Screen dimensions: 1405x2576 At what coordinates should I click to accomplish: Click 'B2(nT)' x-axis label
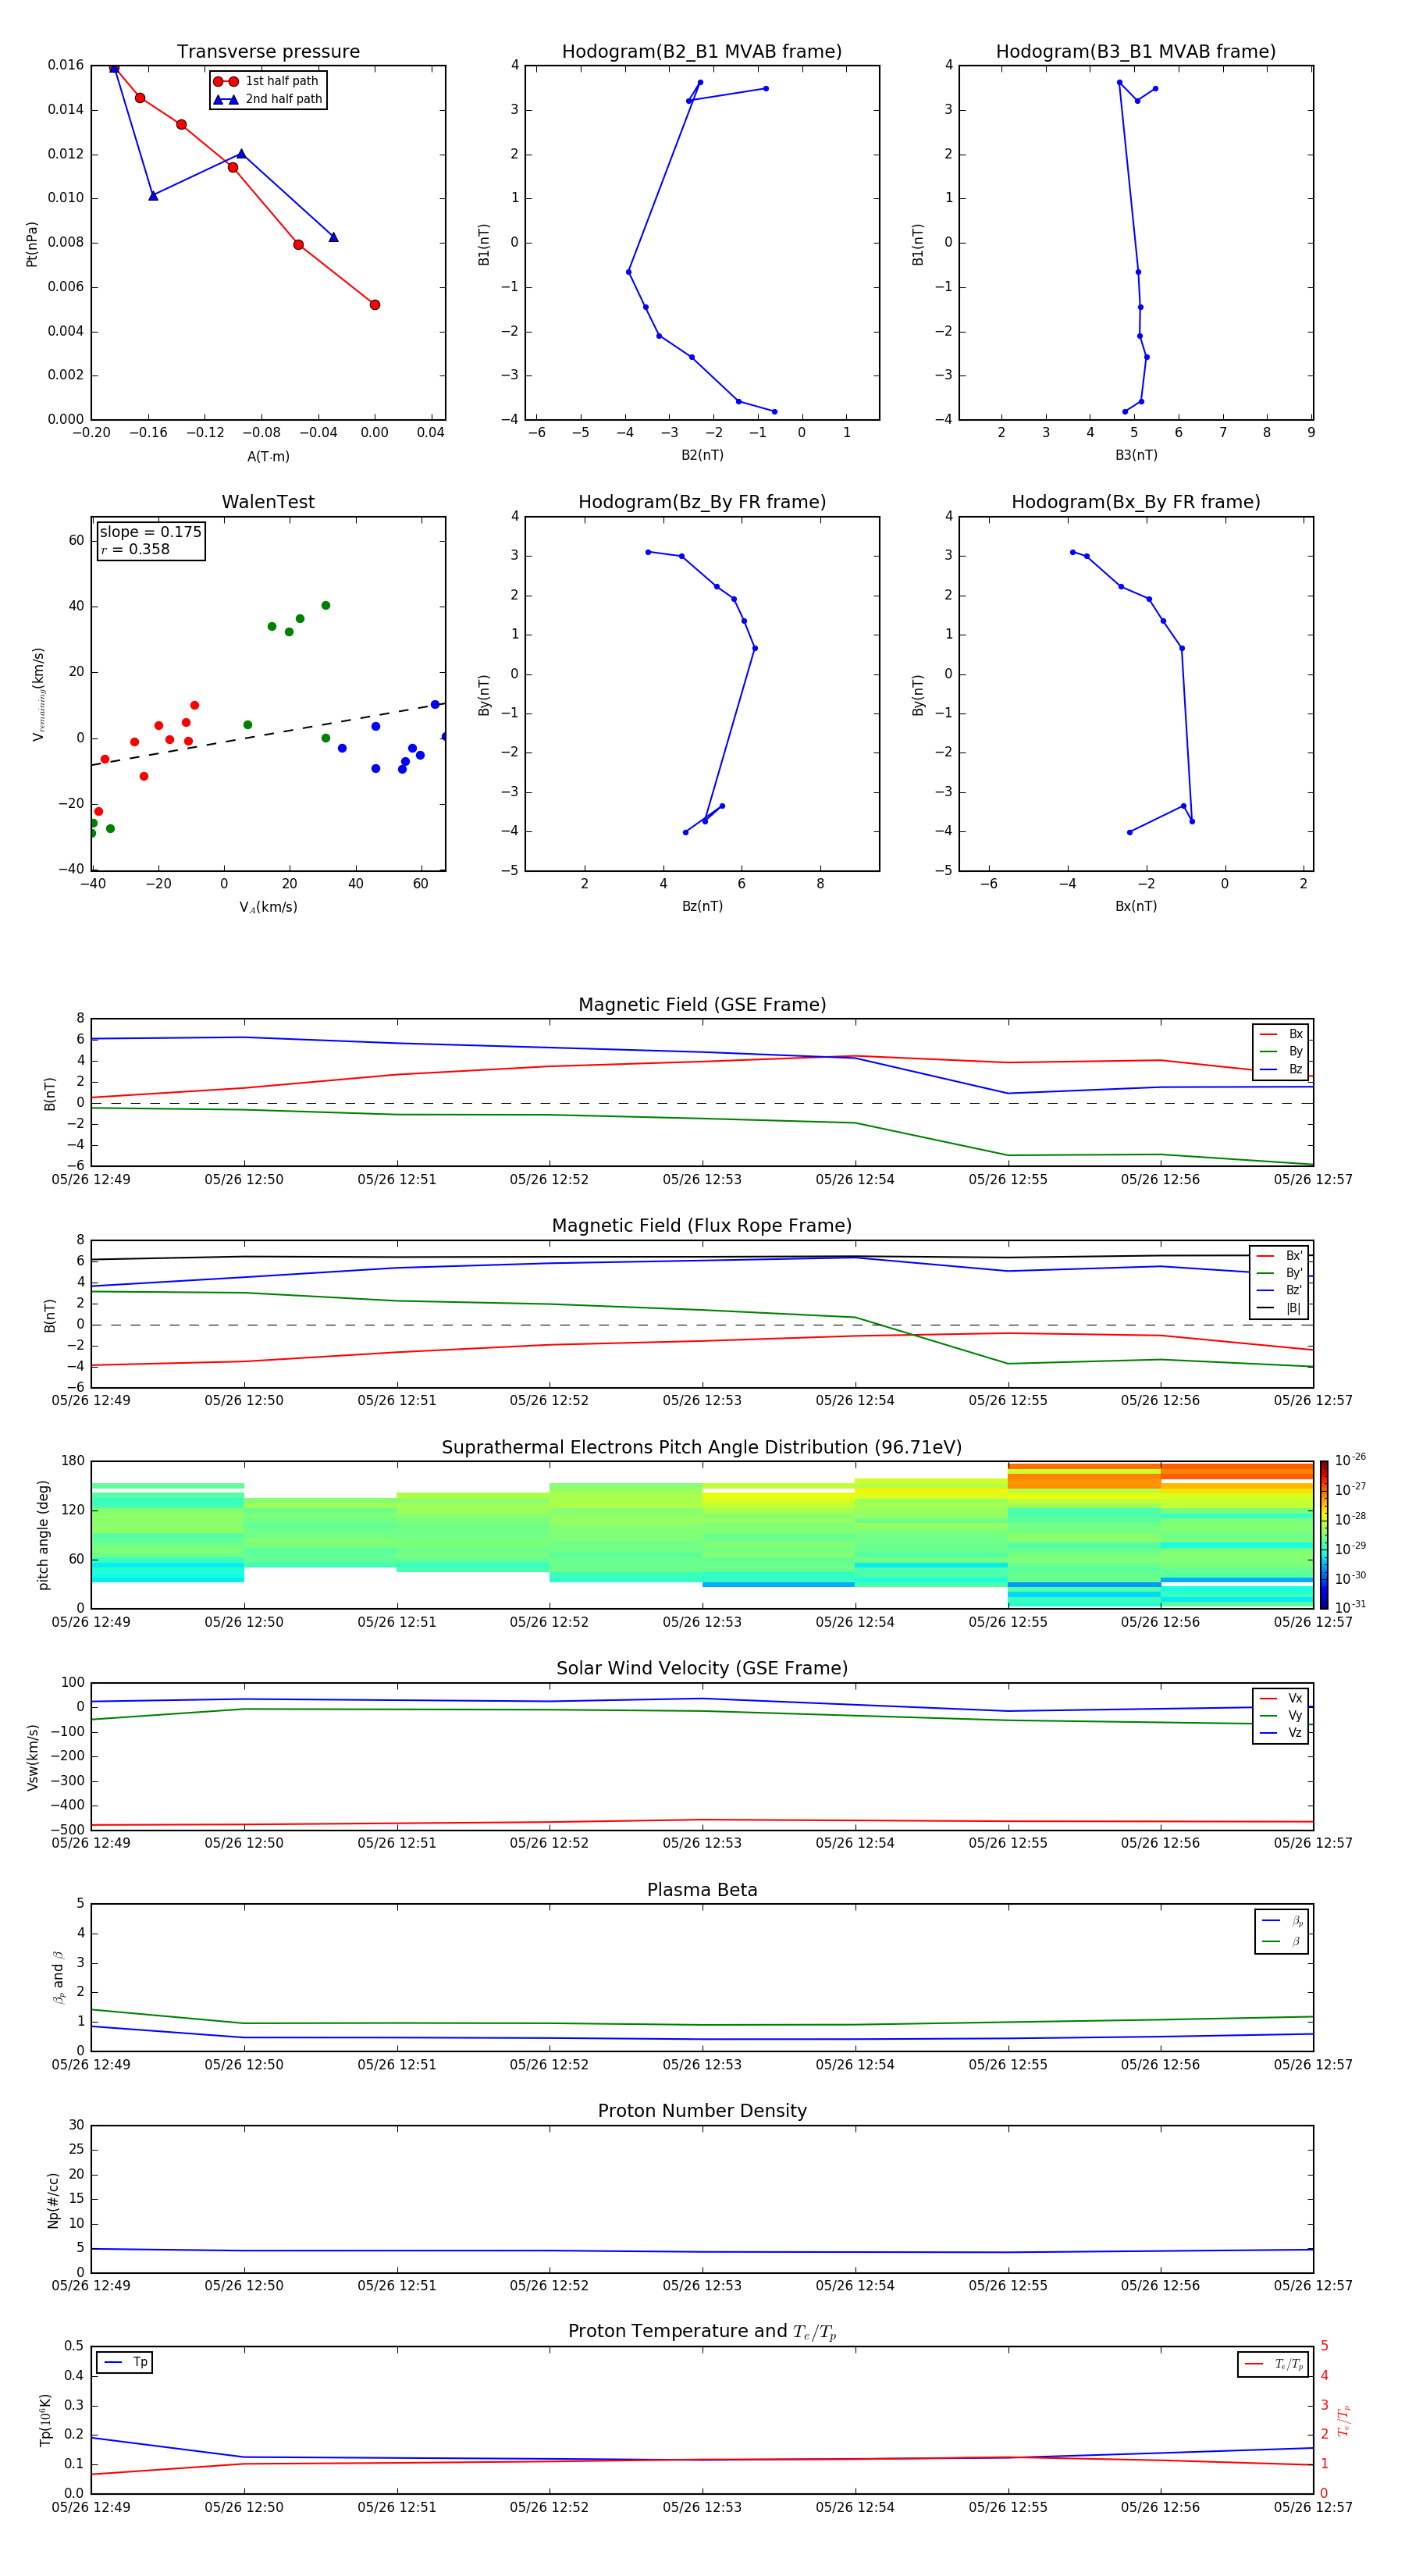coord(702,455)
